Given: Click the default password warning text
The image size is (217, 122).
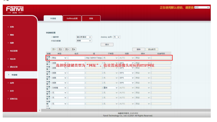Looking at the screenshot, I should pos(176,7).
